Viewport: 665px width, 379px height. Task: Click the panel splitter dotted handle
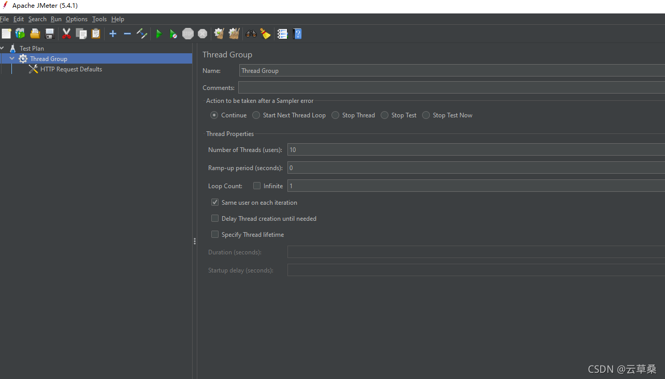pos(195,241)
